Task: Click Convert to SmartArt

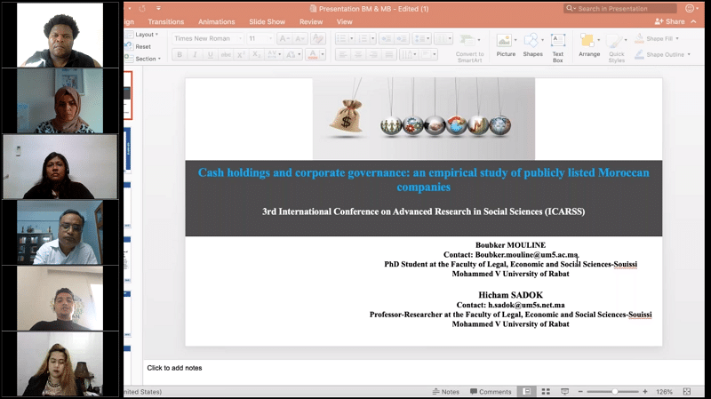Action: 470,48
